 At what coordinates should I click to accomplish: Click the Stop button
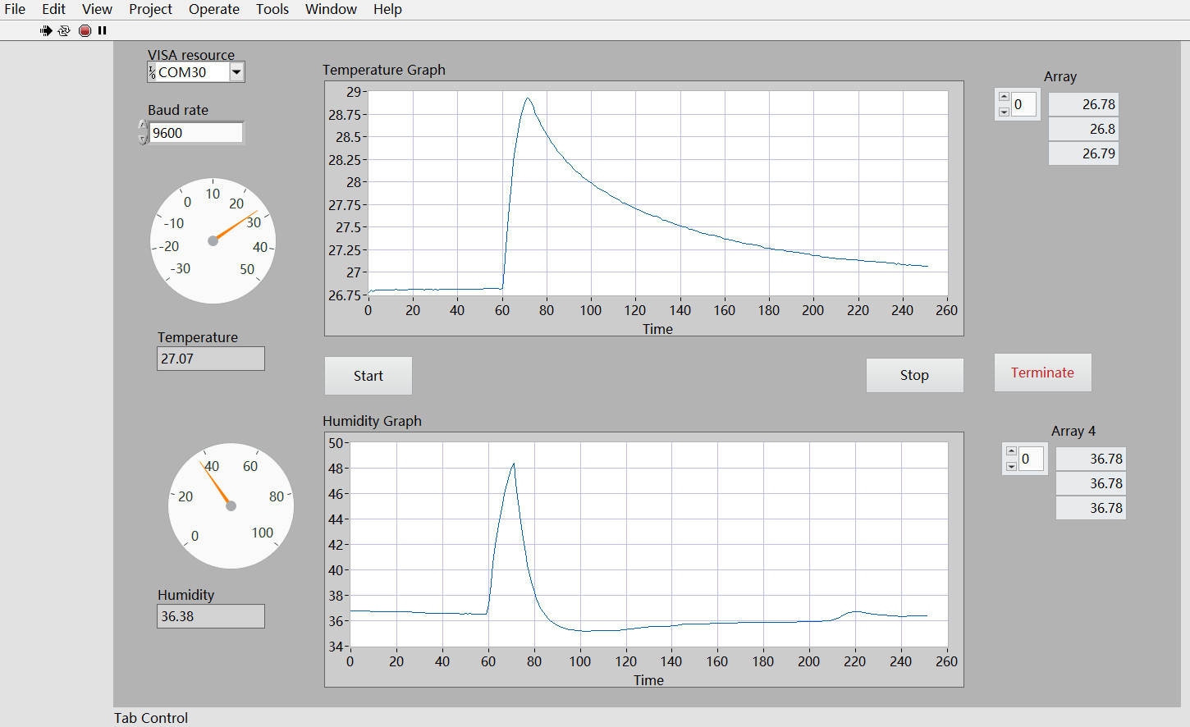[x=914, y=375]
